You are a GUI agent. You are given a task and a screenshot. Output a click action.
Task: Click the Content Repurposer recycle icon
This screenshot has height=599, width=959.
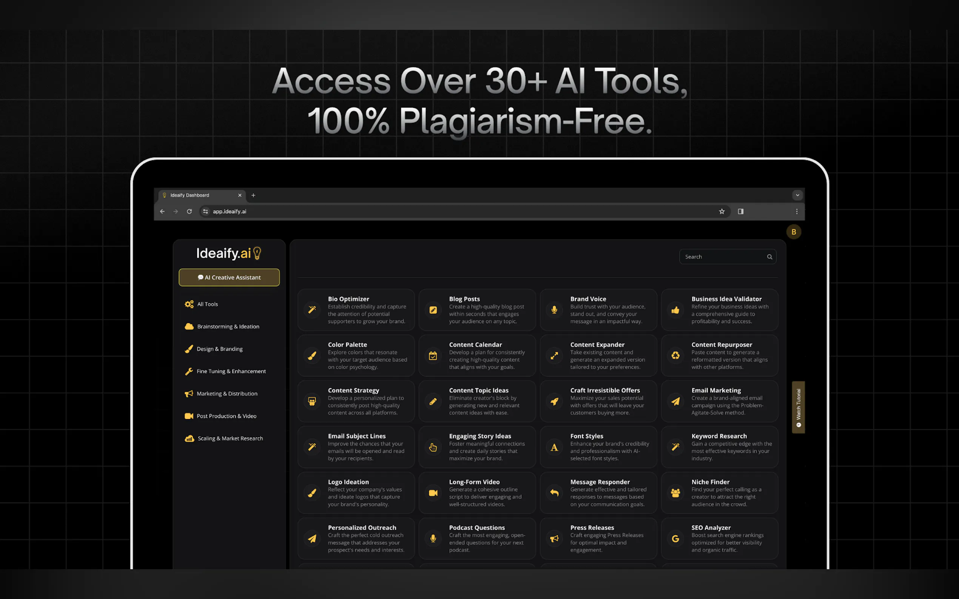click(x=675, y=355)
